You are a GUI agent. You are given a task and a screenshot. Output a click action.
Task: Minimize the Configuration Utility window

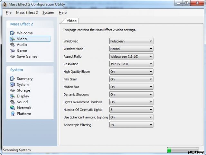coord(179,3)
